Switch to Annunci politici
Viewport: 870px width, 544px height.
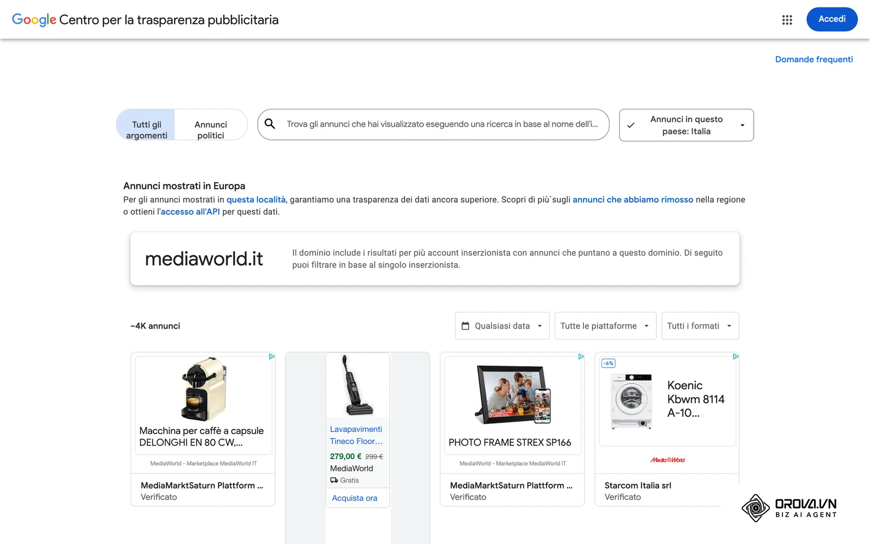[210, 125]
